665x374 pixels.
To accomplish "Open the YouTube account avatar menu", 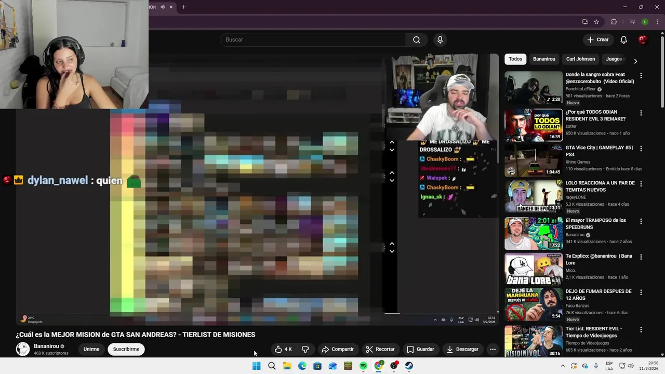I will click(x=643, y=39).
